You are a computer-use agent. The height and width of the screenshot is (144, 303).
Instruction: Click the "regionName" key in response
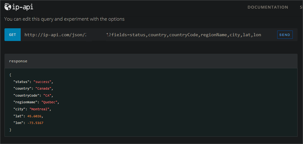(x=25, y=102)
